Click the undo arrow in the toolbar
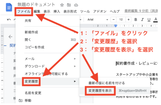Image resolution: width=161 pixels, height=105 pixels. click(9, 19)
